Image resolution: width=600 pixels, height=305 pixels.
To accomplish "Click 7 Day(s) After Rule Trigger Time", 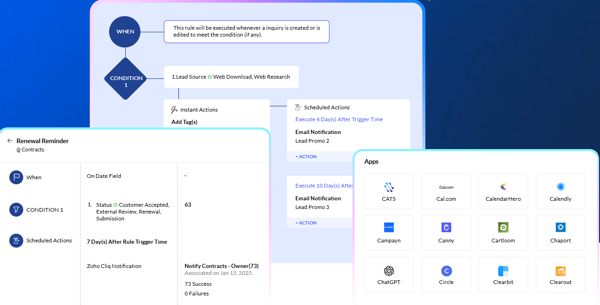I will click(x=127, y=242).
